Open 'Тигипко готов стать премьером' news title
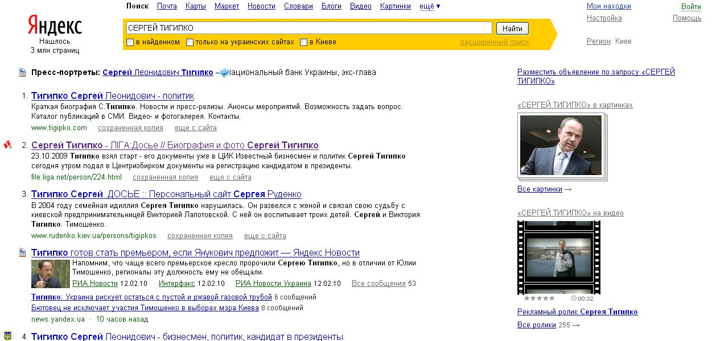712x341 pixels. pos(195,253)
